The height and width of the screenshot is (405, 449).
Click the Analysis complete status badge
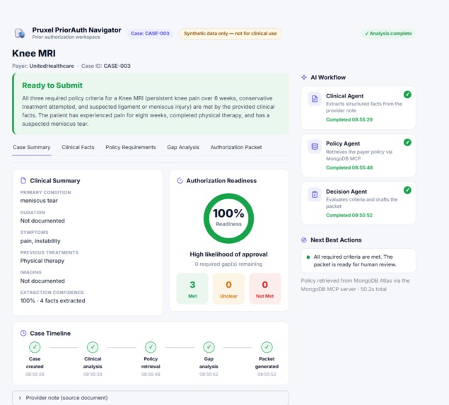tap(388, 33)
